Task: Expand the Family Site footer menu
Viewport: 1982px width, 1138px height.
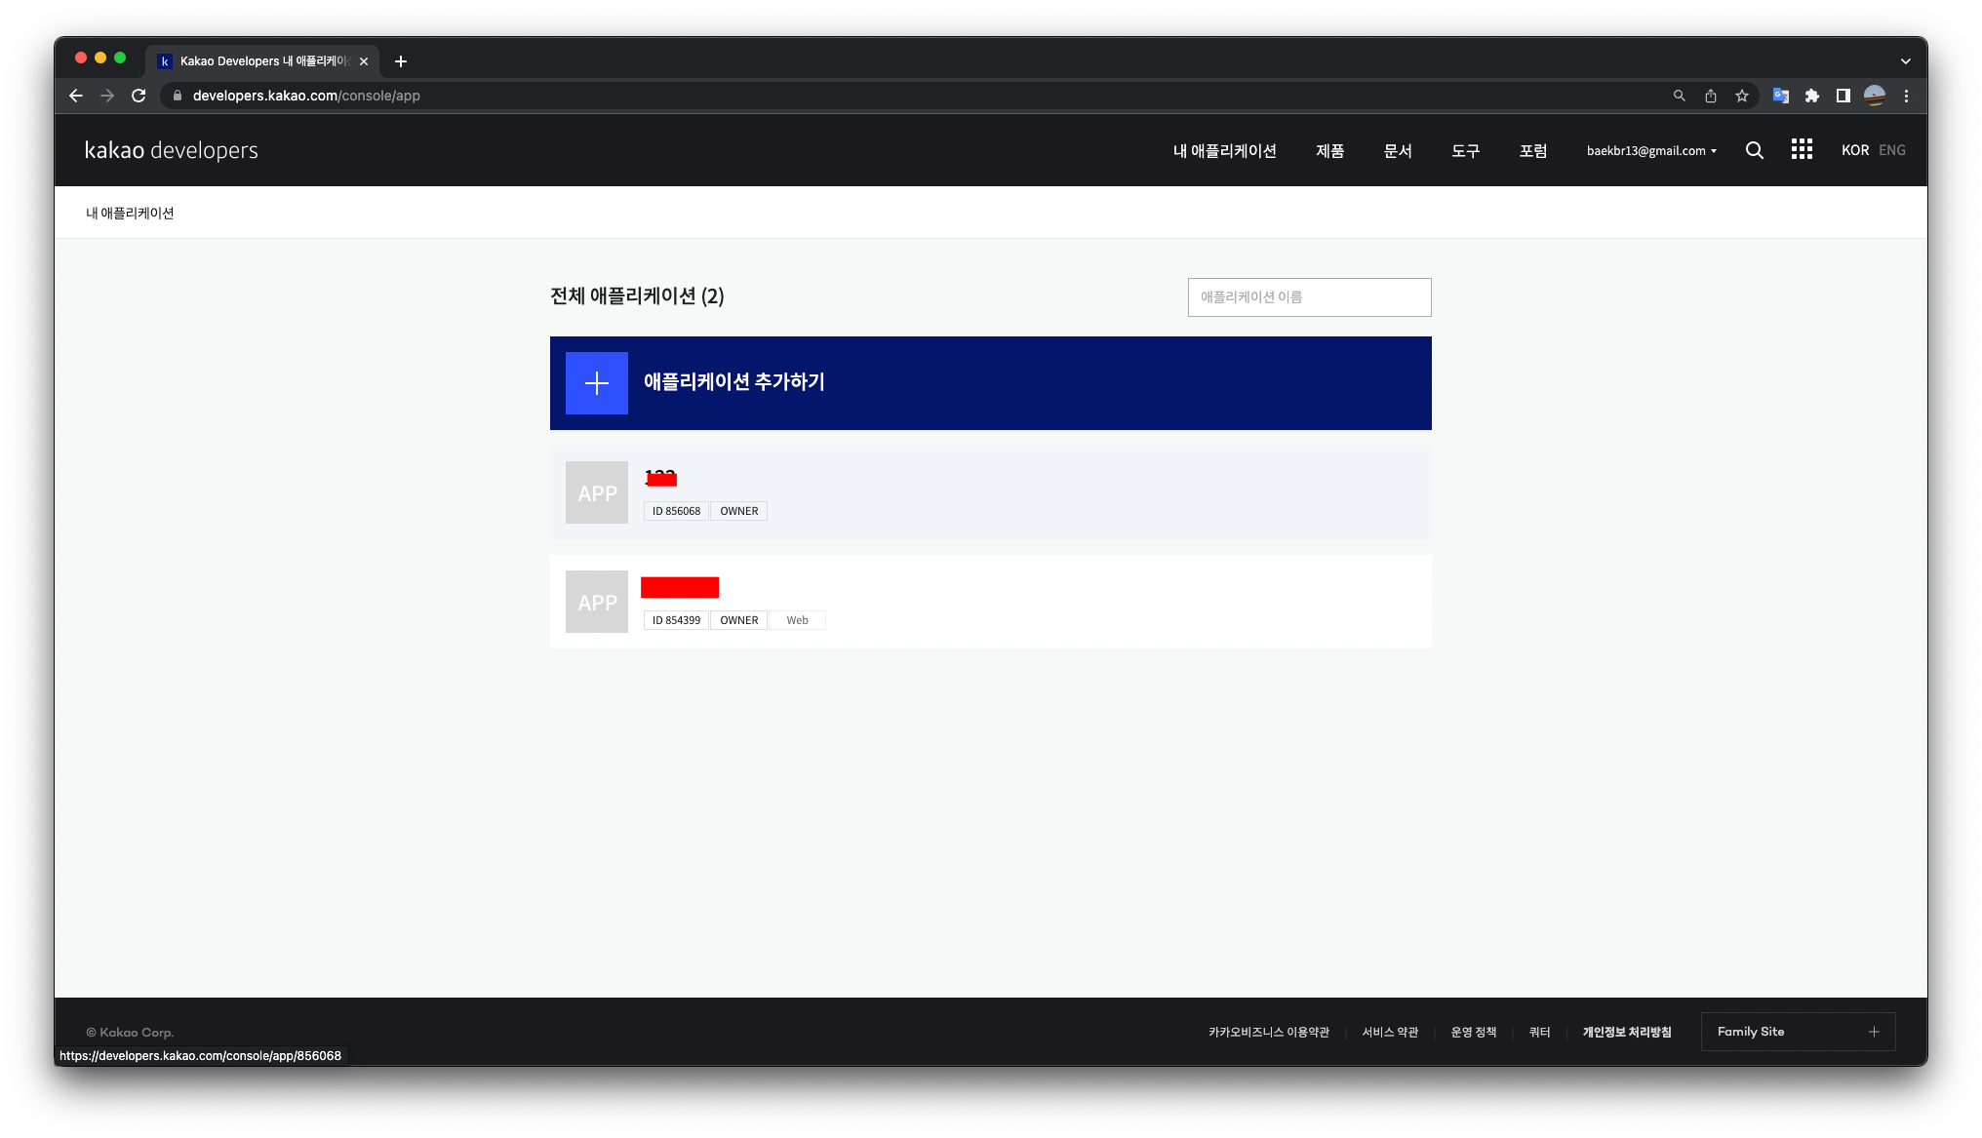Action: click(1798, 1032)
